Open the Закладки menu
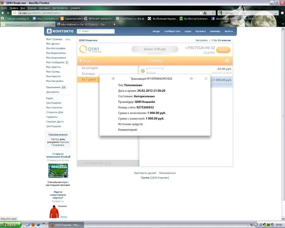Image resolution: width=285 pixels, height=228 pixels. (x=44, y=8)
